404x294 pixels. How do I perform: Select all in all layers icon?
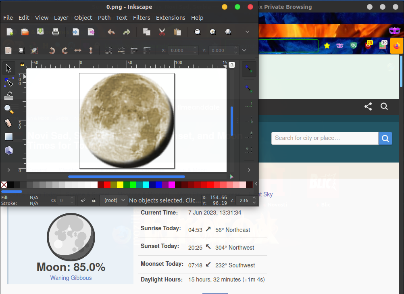[21, 50]
